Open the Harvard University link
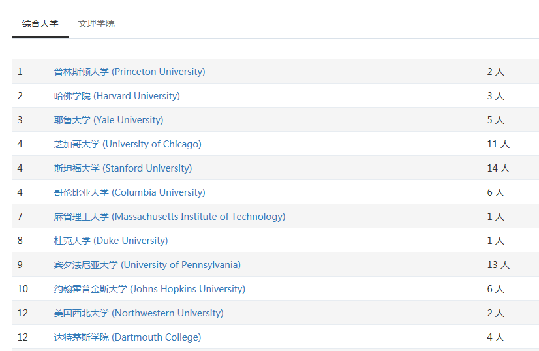 pos(117,95)
